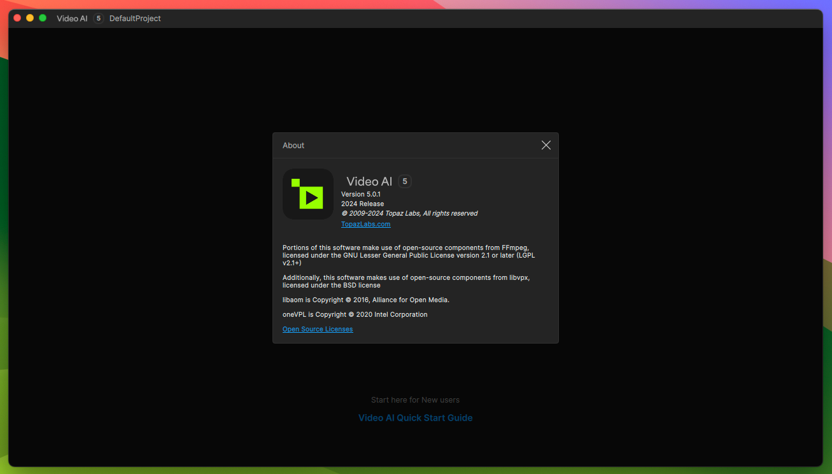This screenshot has height=474, width=832.
Task: Click the yellow minimize window button
Action: pyautogui.click(x=30, y=18)
